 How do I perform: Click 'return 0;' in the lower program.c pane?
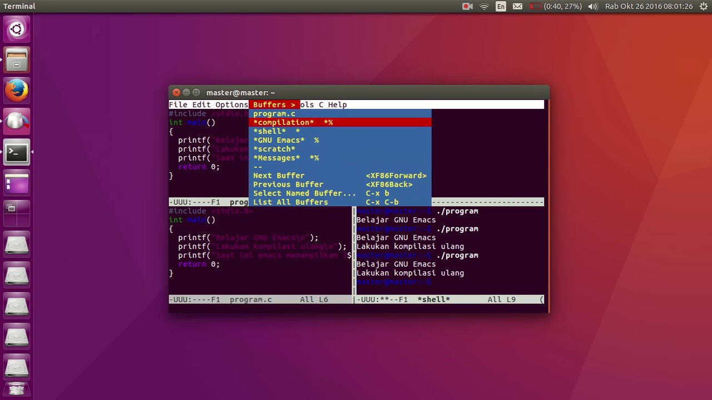[x=199, y=264]
